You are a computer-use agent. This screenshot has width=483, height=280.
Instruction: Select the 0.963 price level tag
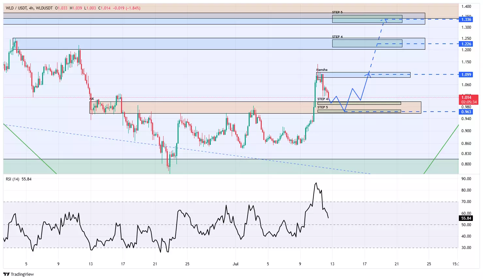(x=466, y=112)
